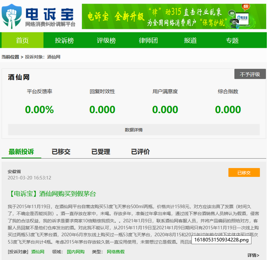Image resolution: width=270 pixels, height=260 pixels.
Task: Open the 律师团 menu item
Action: [x=148, y=40]
